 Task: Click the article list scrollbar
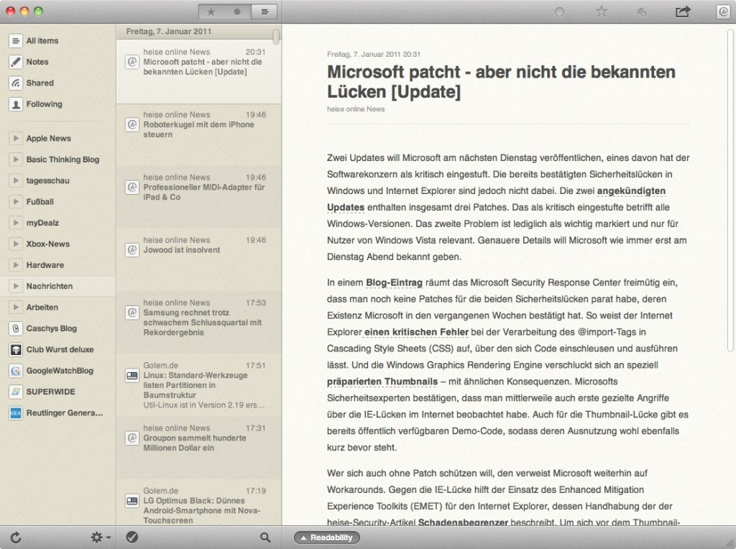click(x=277, y=37)
